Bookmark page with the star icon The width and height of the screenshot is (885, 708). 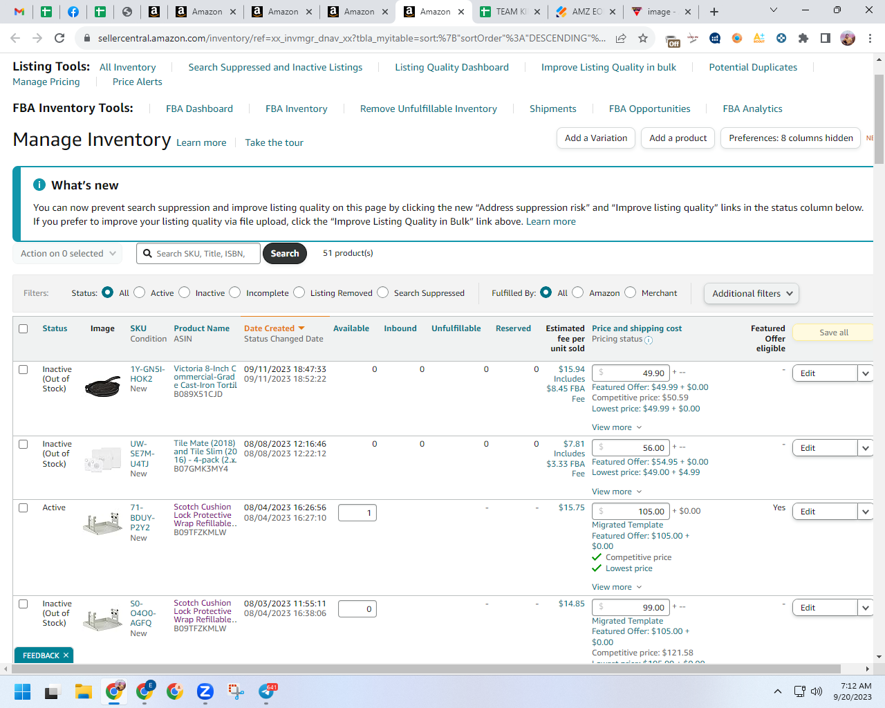click(x=643, y=38)
